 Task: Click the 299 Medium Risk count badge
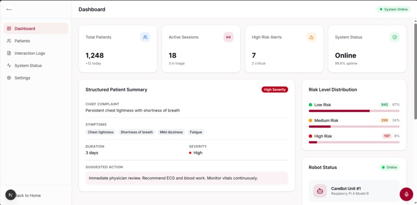coord(384,120)
